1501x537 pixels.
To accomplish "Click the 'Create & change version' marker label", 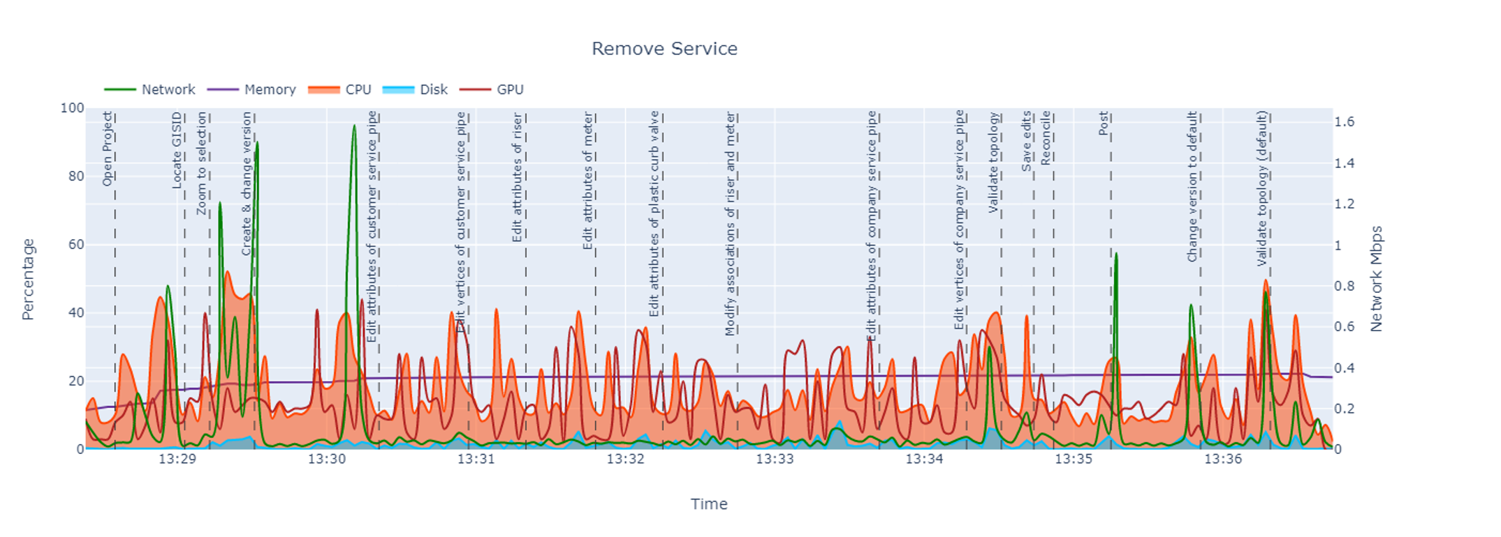I will (246, 183).
